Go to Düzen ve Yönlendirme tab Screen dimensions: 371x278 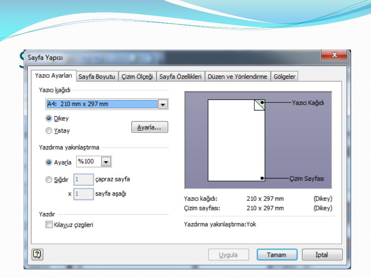click(237, 77)
